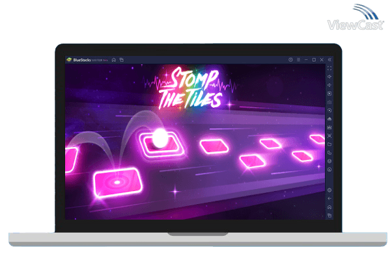392x269 pixels.
Task: Go back using the sidebar left arrow
Action: (329, 199)
